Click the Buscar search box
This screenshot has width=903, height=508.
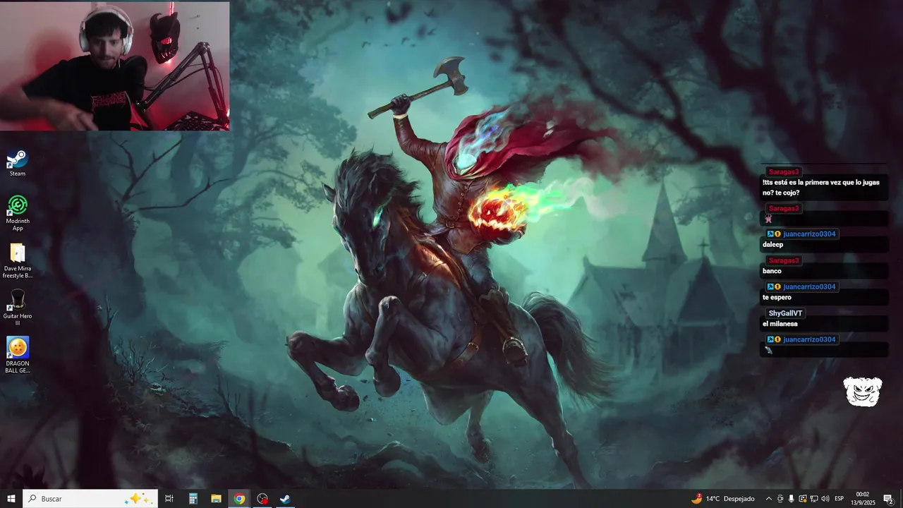90,499
